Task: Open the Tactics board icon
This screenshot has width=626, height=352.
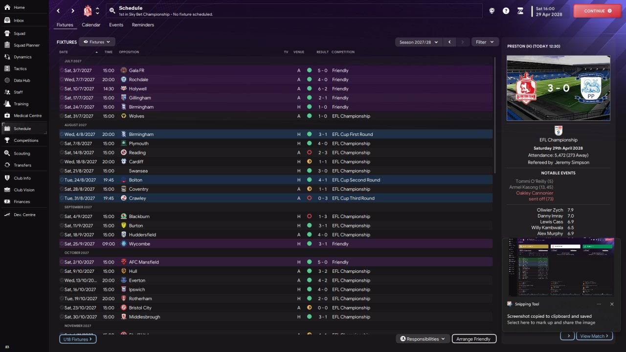Action: (x=7, y=68)
